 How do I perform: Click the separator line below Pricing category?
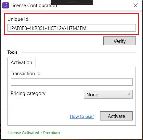pos(71,105)
